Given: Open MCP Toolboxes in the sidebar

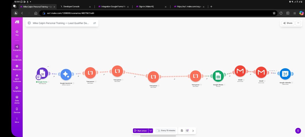Looking at the screenshot, I should [x=17, y=78].
